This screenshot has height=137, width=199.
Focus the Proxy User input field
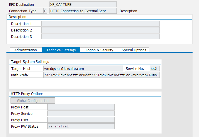(81, 120)
